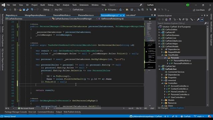Expand the CarPark.Test project node
This screenshot has width=213, height=120.
pyautogui.click(x=159, y=66)
